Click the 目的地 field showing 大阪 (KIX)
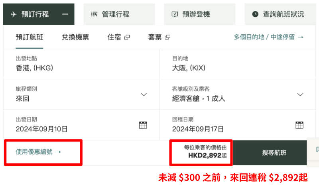The height and width of the screenshot is (188, 319). point(238,64)
